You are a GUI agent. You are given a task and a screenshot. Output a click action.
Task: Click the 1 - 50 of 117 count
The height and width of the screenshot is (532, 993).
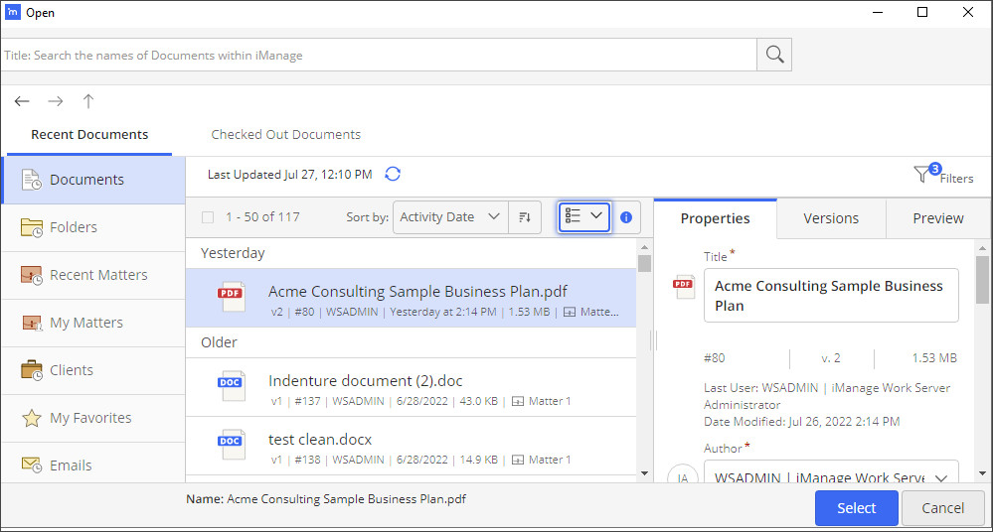tap(262, 217)
